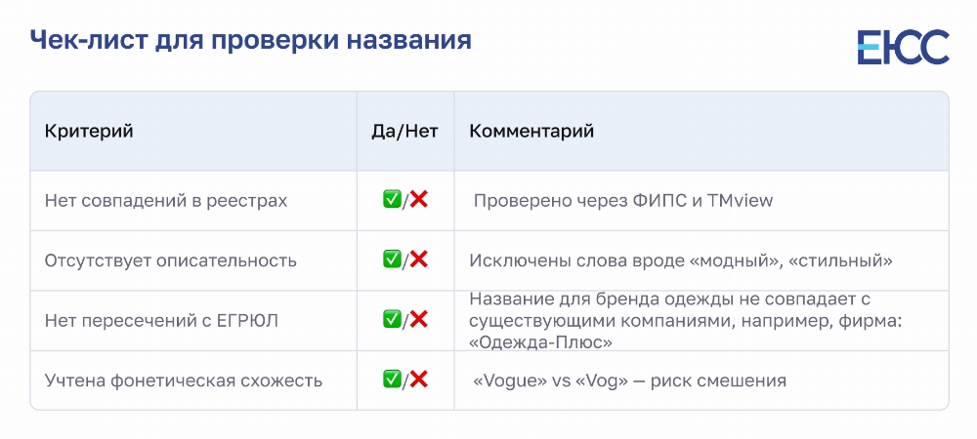The image size is (977, 439).
Task: Click comment Проверено через ФИПС и TMview
Action: coord(623,201)
